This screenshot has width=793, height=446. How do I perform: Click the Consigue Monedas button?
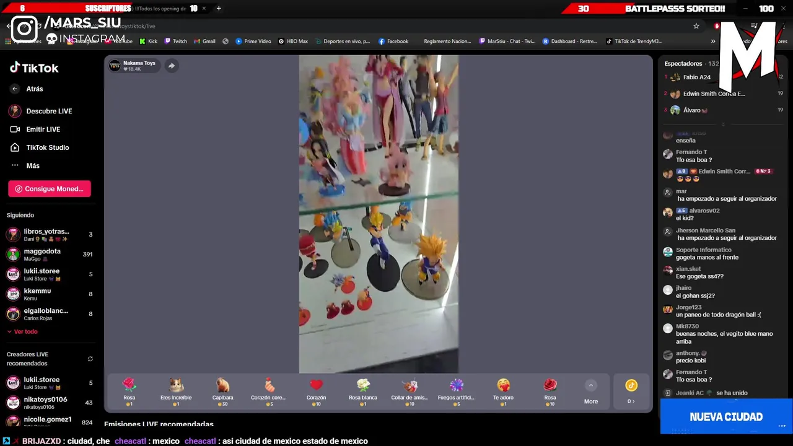click(x=50, y=189)
